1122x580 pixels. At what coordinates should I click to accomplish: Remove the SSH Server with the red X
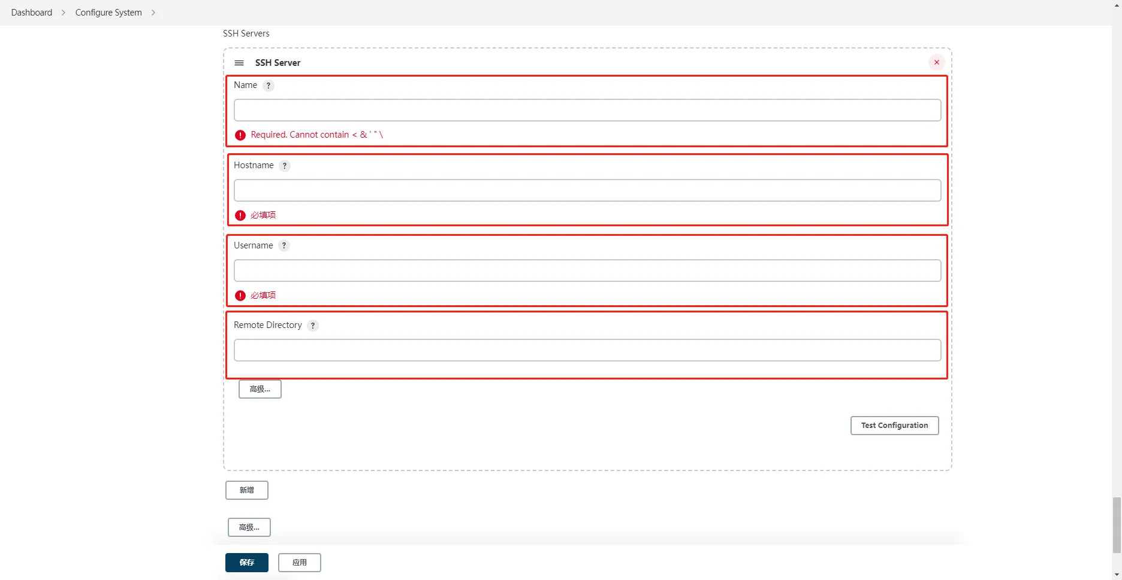(936, 62)
